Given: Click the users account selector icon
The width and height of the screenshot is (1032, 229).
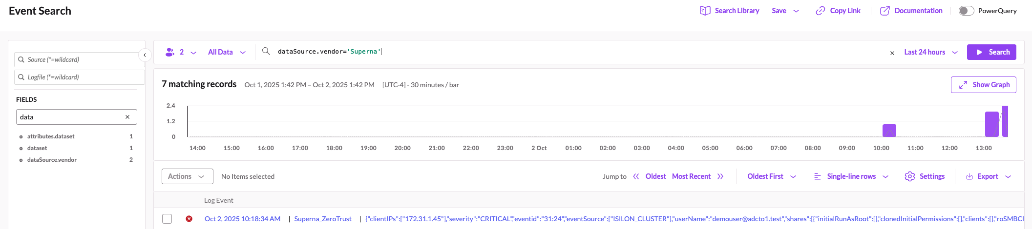Looking at the screenshot, I should (x=170, y=52).
